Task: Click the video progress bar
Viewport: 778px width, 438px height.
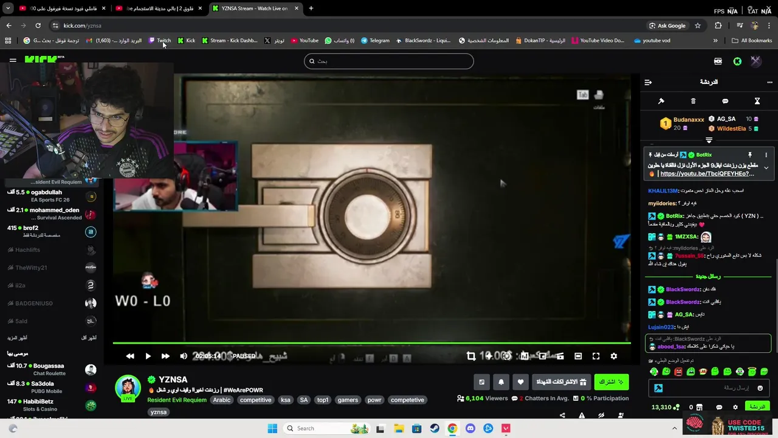Action: (x=371, y=344)
